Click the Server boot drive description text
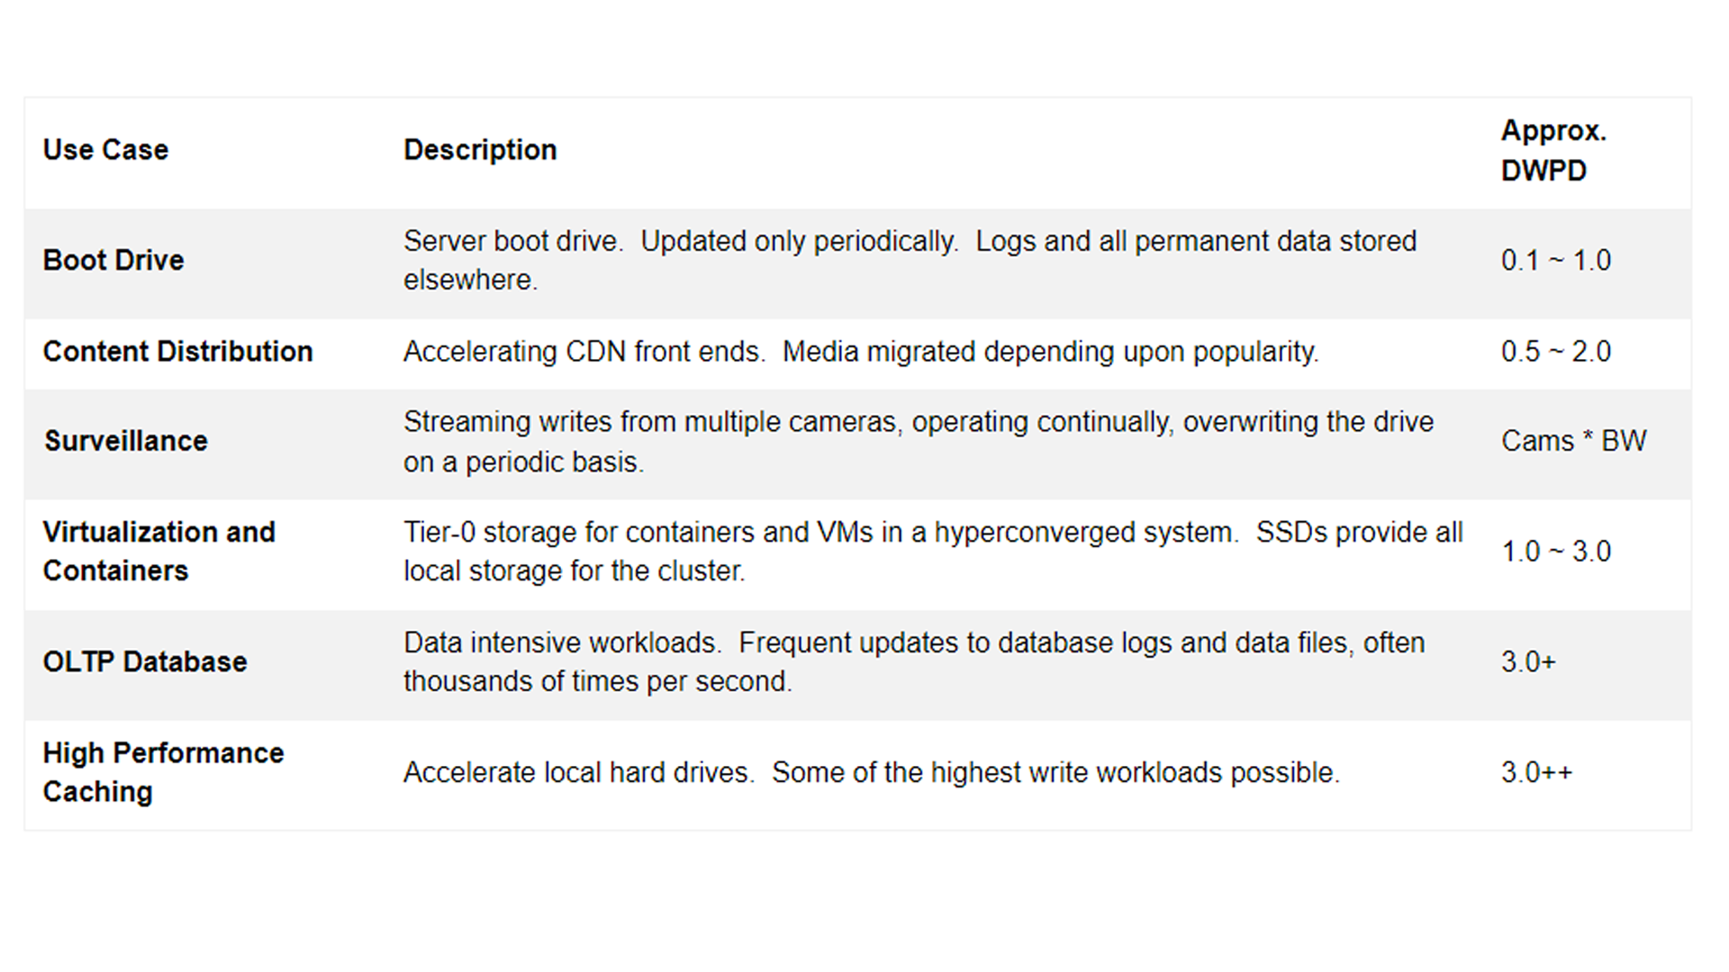Screen dimensions: 1729x972 910,260
